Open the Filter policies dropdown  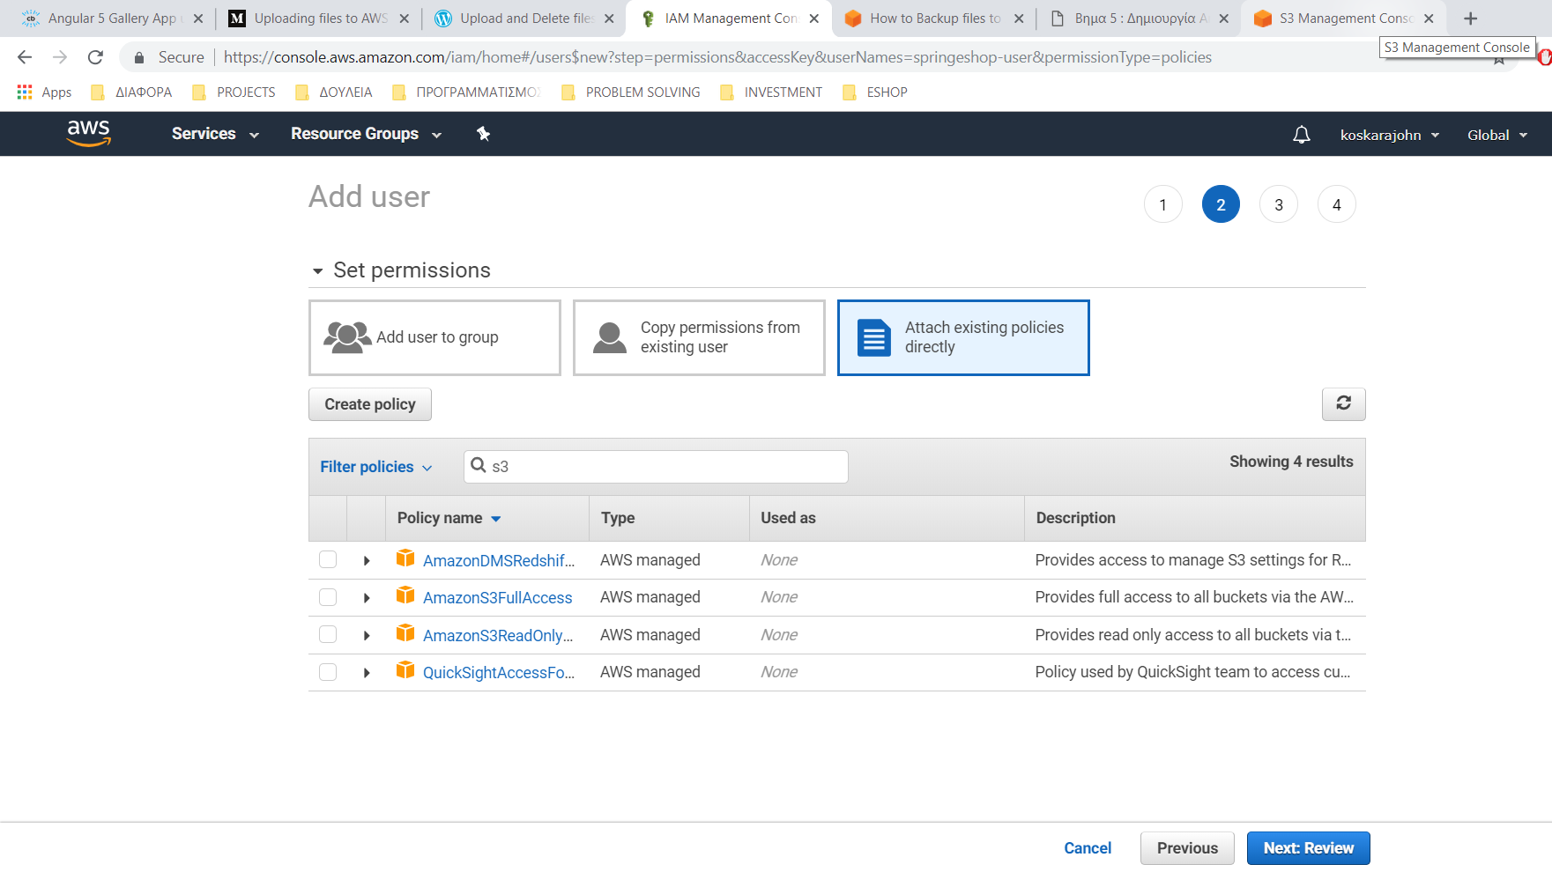(x=376, y=467)
